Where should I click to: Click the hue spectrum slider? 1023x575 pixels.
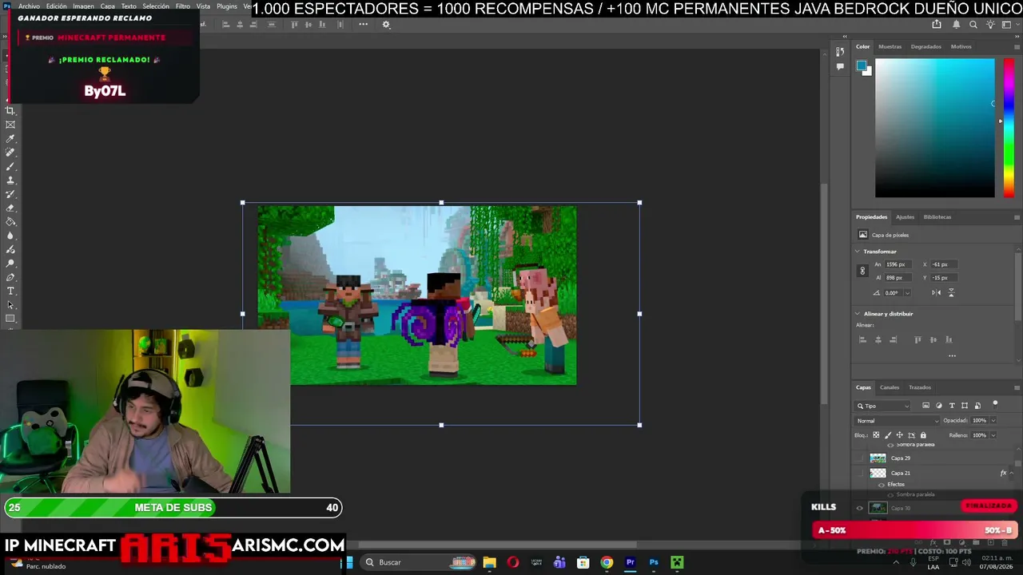1009,128
